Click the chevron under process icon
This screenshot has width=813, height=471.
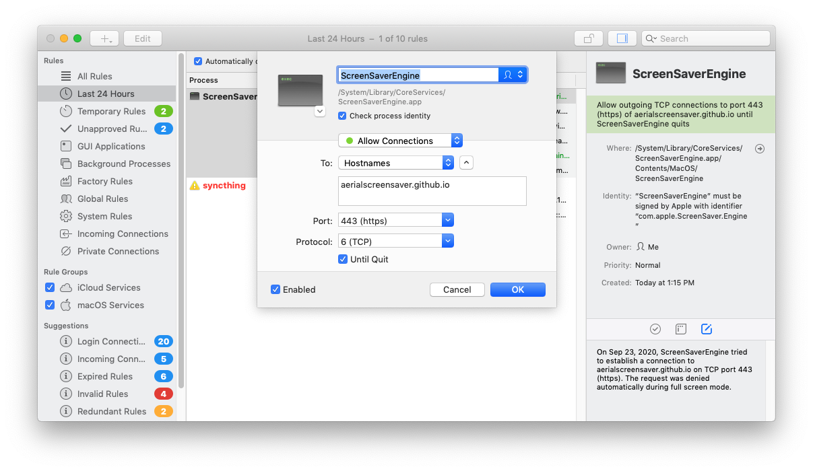320,111
